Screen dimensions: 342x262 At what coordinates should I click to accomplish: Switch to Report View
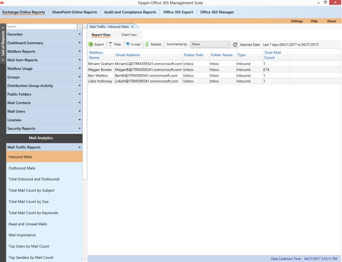101,35
